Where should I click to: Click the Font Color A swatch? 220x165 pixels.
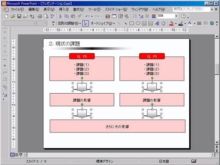190,23
